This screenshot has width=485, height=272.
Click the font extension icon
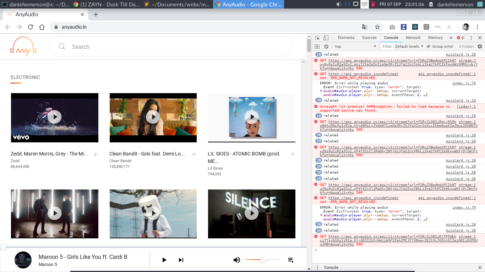[x=438, y=27]
